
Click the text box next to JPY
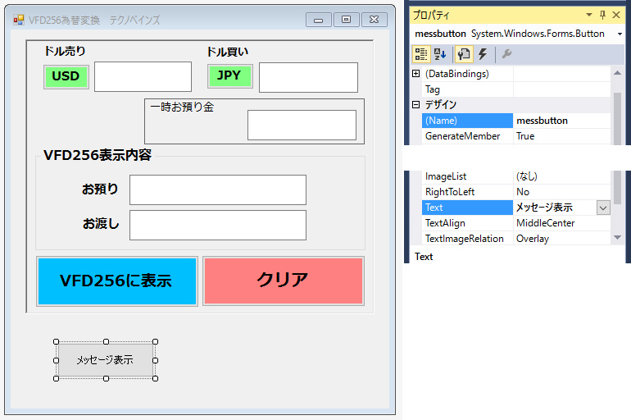click(308, 77)
